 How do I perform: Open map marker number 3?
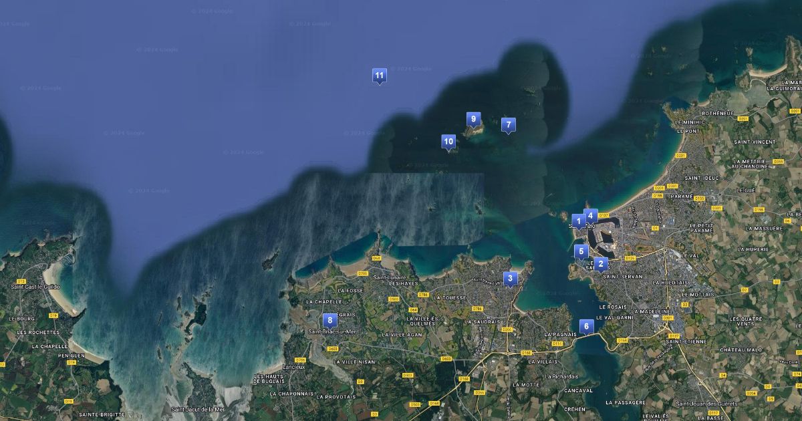coord(510,278)
